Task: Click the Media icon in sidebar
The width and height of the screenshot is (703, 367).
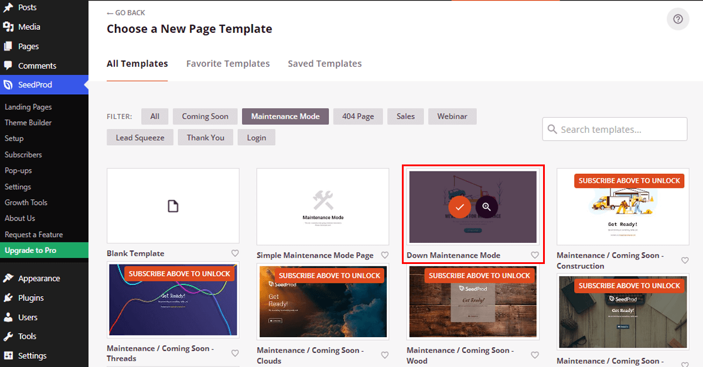Action: click(x=8, y=27)
